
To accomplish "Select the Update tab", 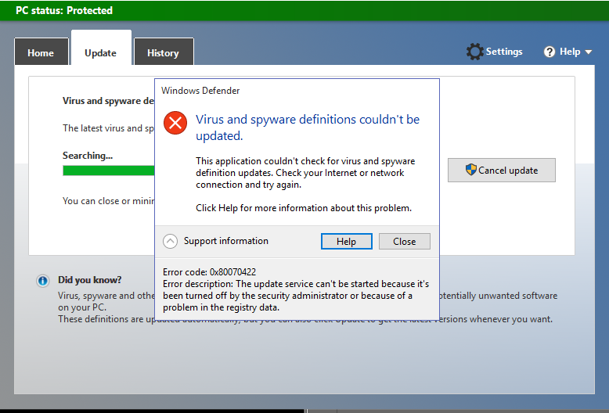I will 101,49.
